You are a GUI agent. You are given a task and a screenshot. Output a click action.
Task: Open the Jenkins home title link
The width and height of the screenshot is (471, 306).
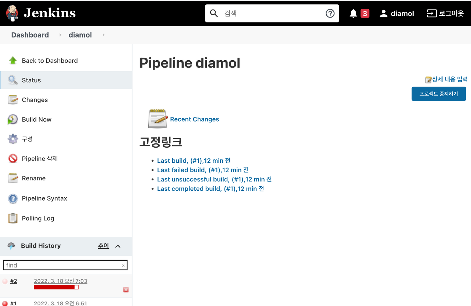tap(50, 13)
